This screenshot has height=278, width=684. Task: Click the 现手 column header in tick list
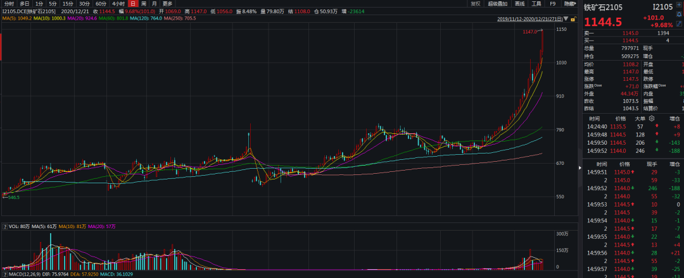[652, 164]
